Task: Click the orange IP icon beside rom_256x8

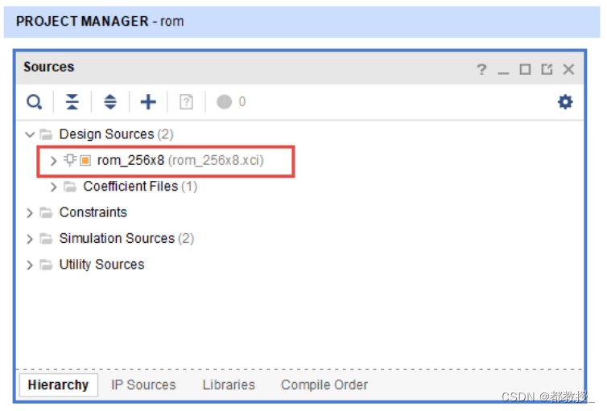Action: pos(85,160)
